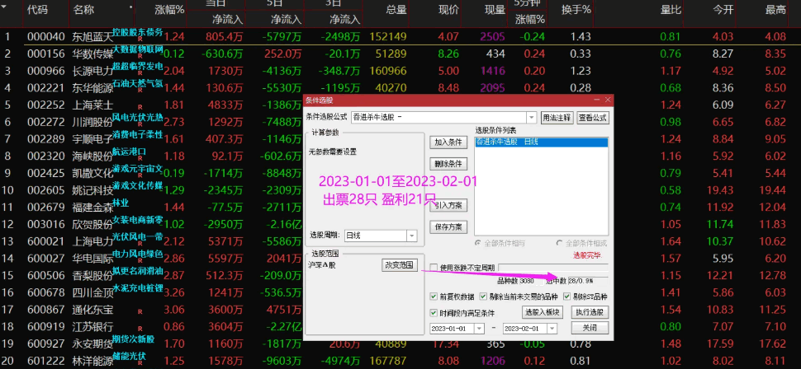Click the 林业 tag for 福建金森
This screenshot has height=369, width=801.
[121, 203]
